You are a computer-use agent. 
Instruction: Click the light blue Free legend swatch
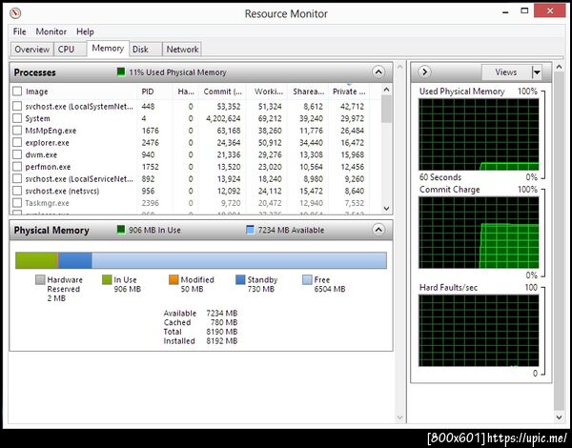(x=307, y=280)
